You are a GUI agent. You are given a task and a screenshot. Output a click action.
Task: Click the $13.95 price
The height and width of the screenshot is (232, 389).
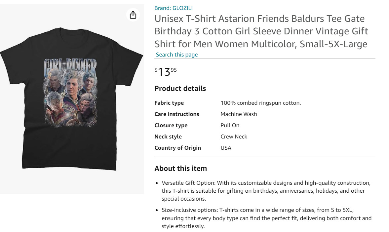[x=166, y=71]
